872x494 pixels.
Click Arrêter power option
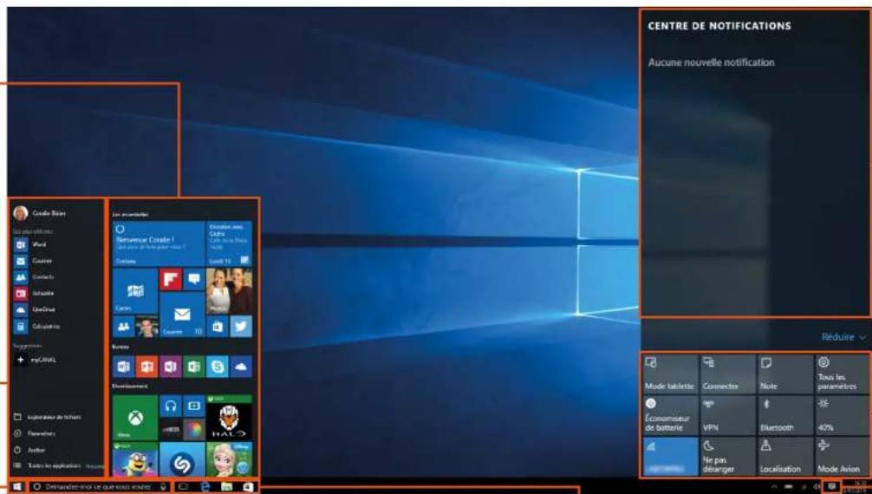click(x=30, y=450)
